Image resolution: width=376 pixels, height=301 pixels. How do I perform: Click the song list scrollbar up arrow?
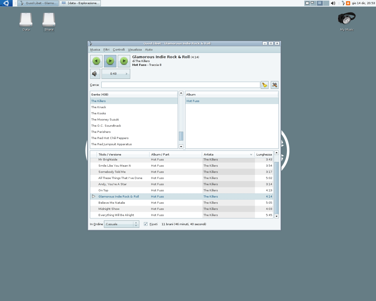click(x=276, y=153)
